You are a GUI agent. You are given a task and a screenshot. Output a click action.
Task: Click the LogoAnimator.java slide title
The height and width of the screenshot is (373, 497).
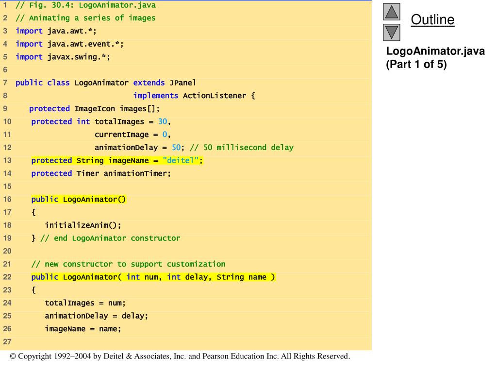[435, 51]
